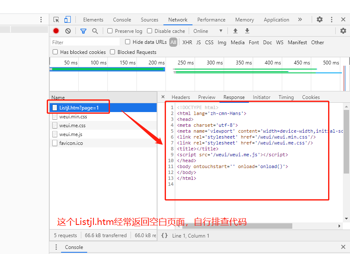This screenshot has width=350, height=254.
Task: Stop recording network log red button
Action: [x=56, y=31]
